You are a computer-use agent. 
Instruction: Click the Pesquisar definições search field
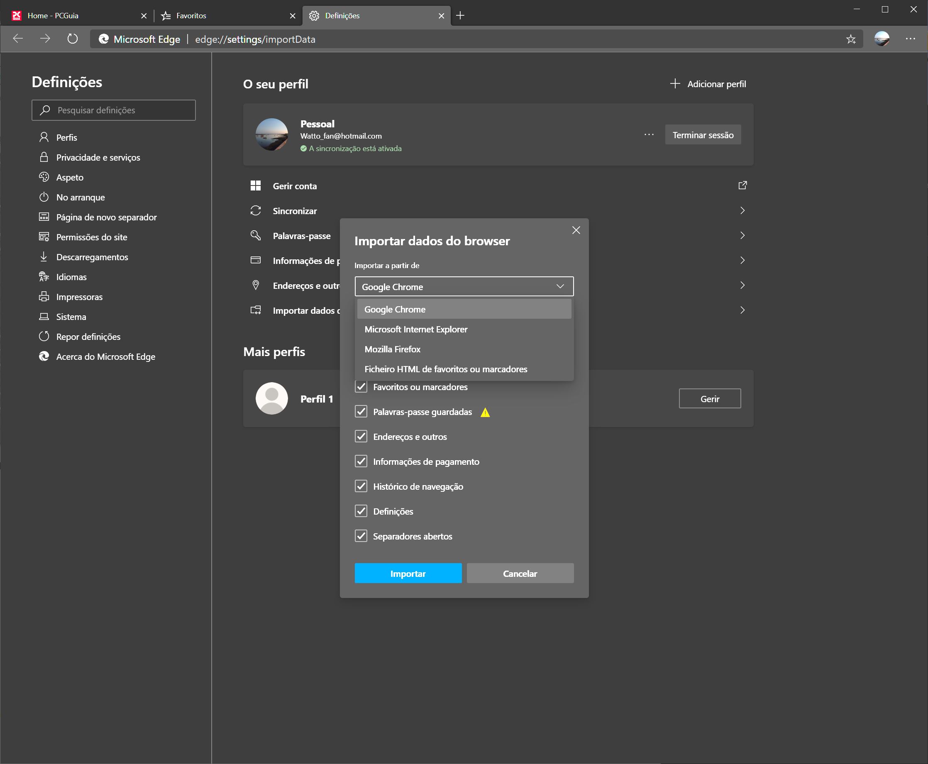tap(114, 110)
